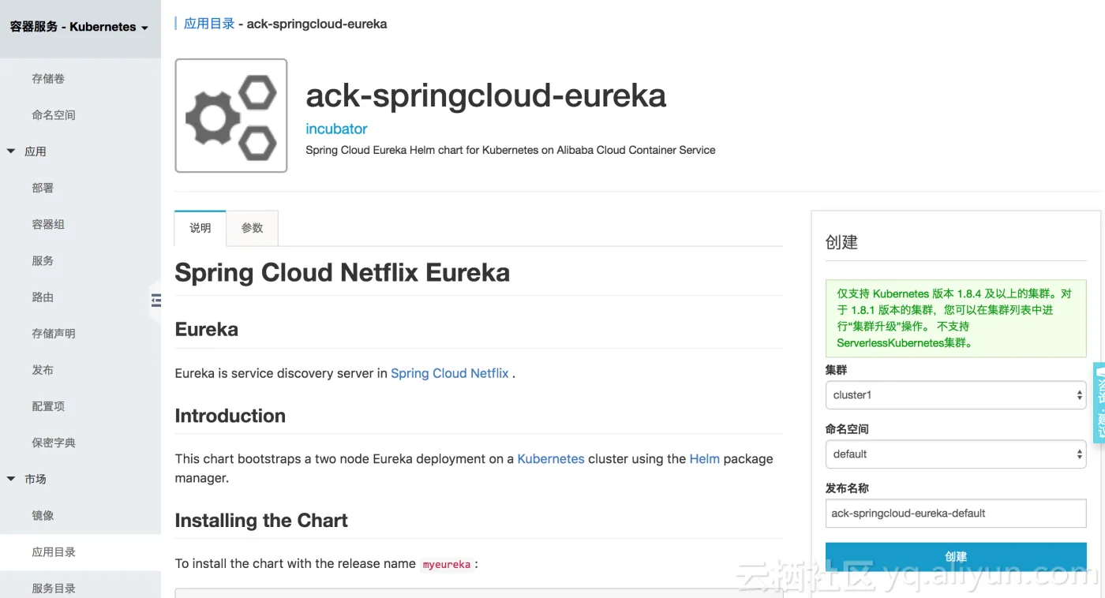Open the 命名空间 default dropdown
Image resolution: width=1105 pixels, height=598 pixels.
tap(956, 454)
